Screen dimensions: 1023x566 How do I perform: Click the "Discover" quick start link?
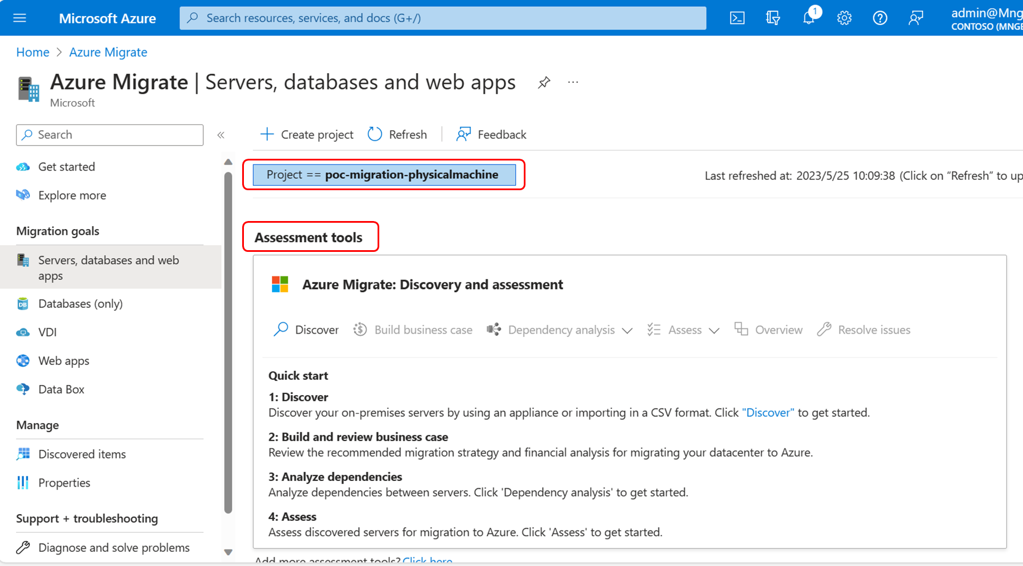[768, 412]
